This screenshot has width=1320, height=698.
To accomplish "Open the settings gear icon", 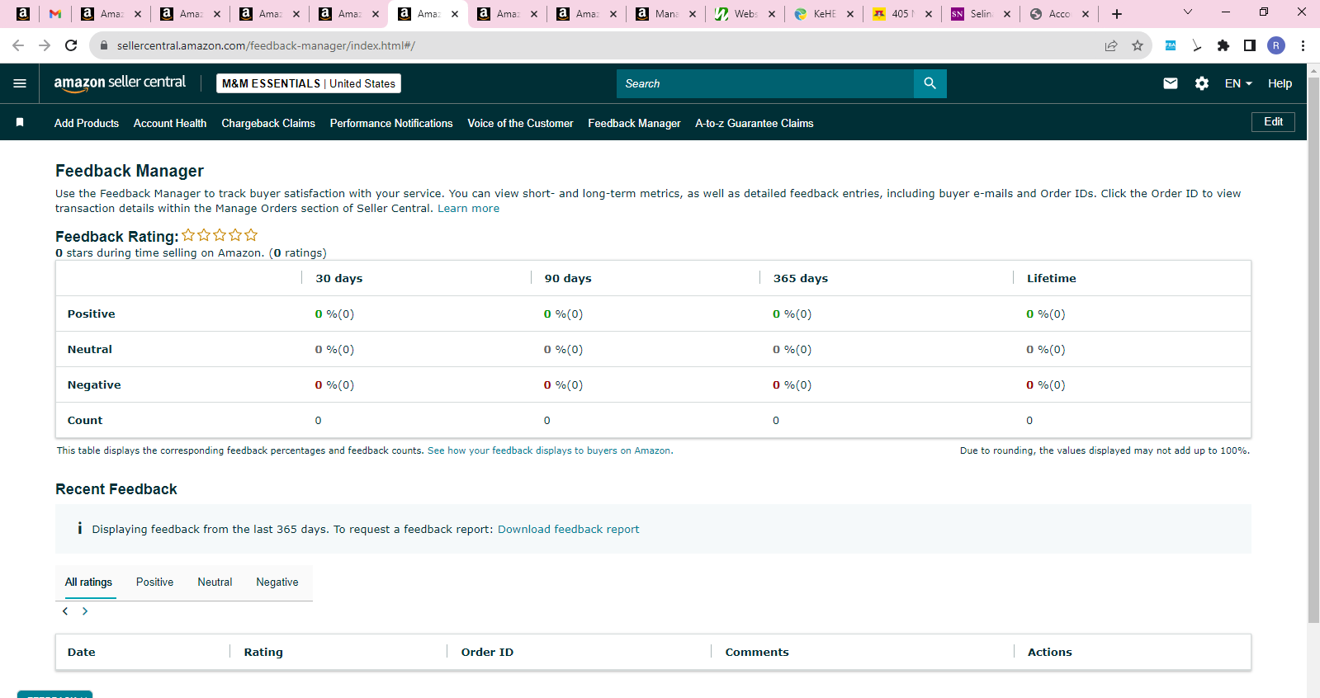I will [1202, 83].
